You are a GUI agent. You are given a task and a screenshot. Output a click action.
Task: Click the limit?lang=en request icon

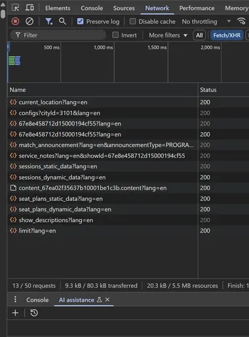(x=13, y=231)
